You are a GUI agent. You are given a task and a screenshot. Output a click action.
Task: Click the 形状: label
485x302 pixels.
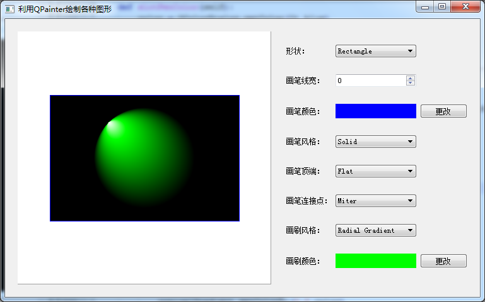coord(295,51)
